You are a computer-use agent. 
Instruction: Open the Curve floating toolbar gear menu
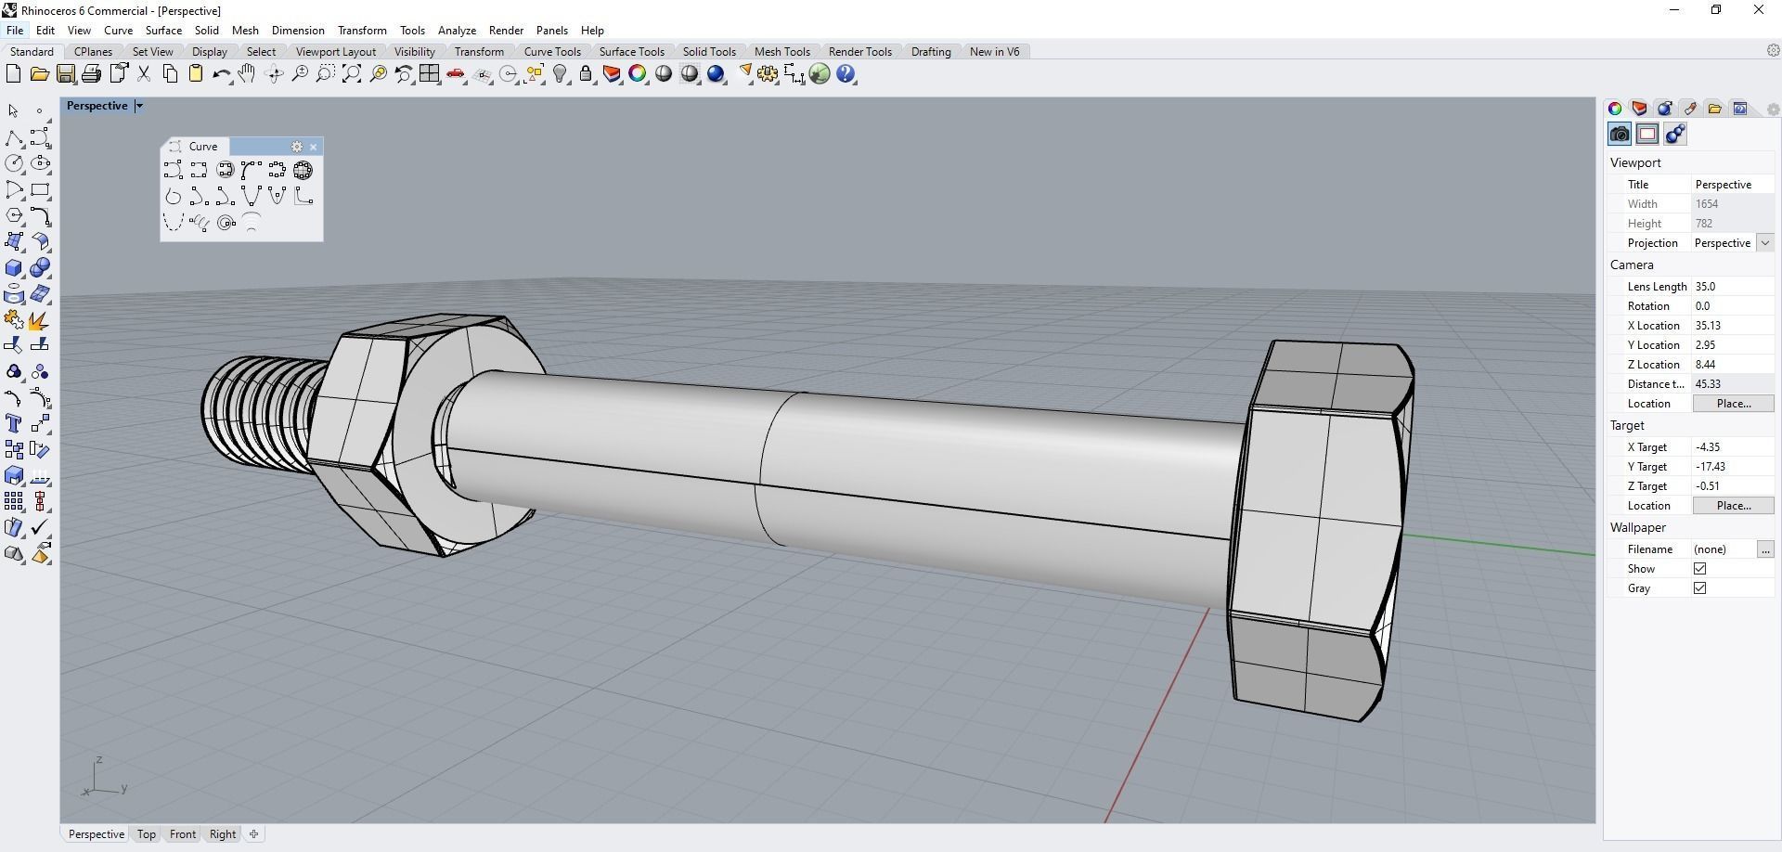pos(297,147)
